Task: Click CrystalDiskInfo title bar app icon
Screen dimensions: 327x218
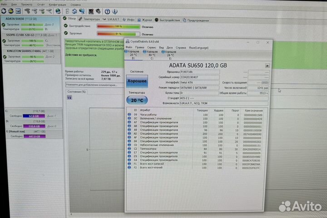Action: pyautogui.click(x=128, y=41)
